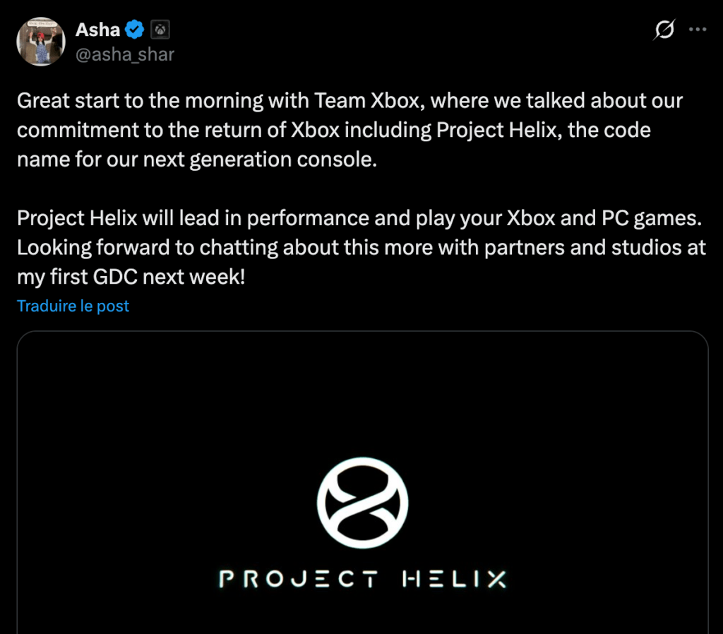Open Asha's profile via the display name
Viewport: 723px width, 634px height.
pos(98,29)
